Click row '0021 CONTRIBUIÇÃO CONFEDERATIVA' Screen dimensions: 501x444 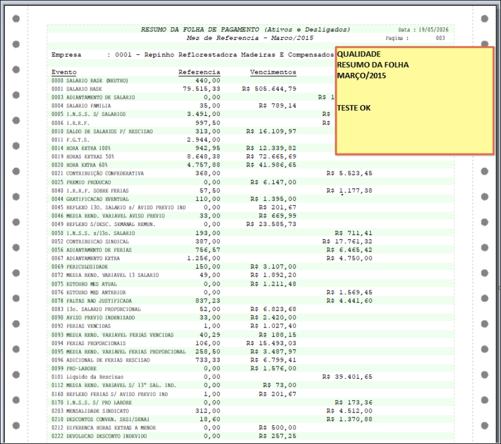[x=98, y=173]
